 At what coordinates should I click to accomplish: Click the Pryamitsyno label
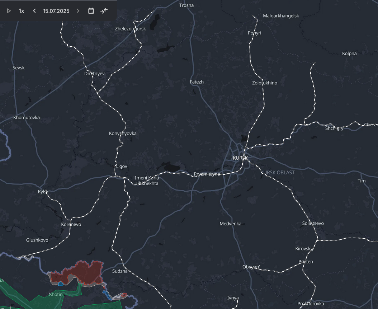(207, 174)
